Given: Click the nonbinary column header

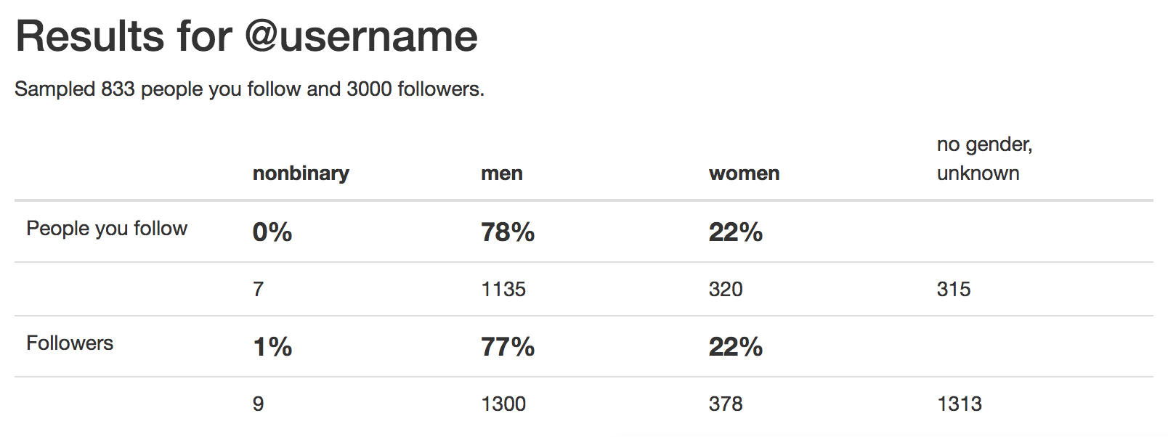Looking at the screenshot, I should point(301,173).
